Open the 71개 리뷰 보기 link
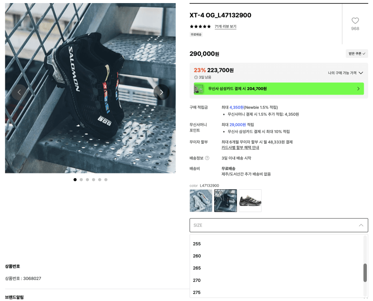 click(x=226, y=26)
